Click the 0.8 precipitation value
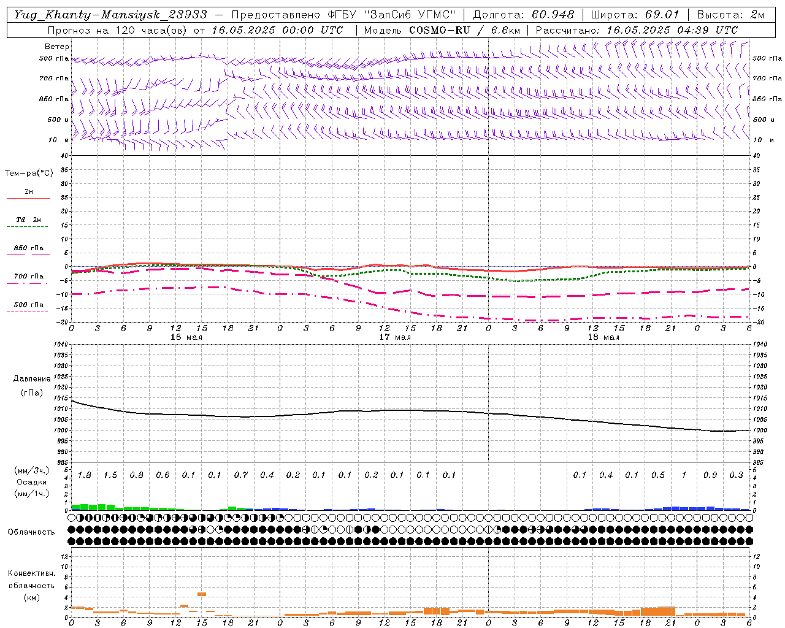The height and width of the screenshot is (628, 785). [x=137, y=475]
